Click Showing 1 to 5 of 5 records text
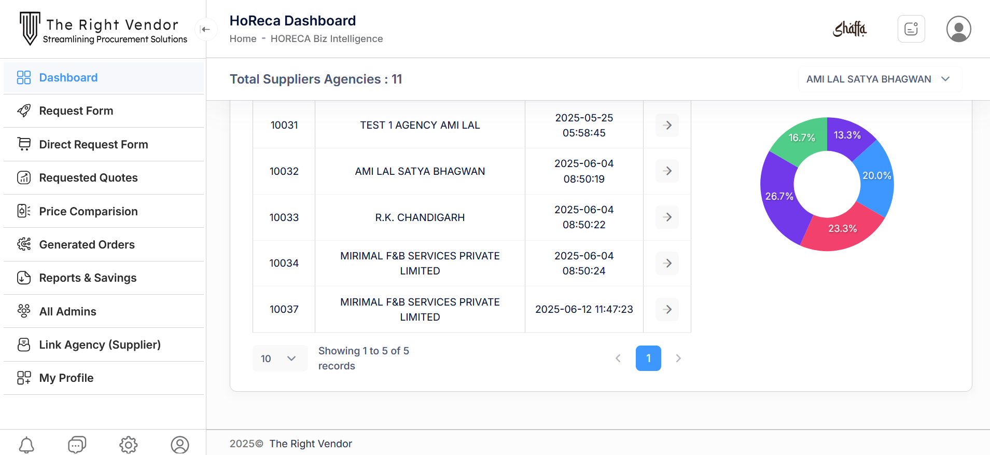The image size is (990, 455). pyautogui.click(x=364, y=359)
